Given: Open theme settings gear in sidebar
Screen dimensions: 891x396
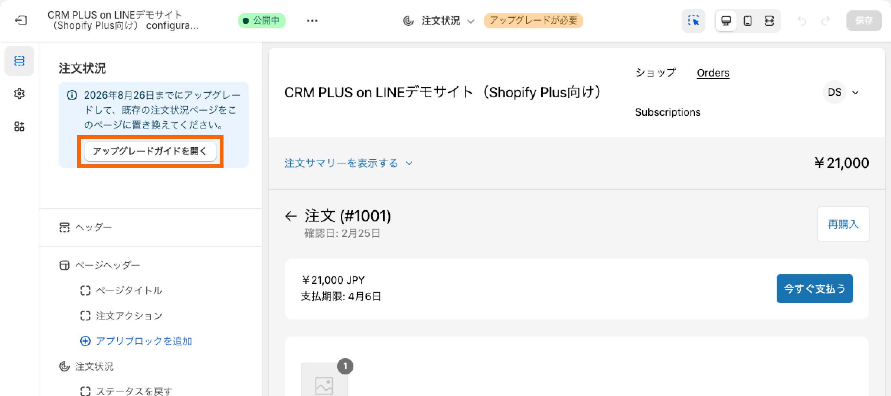Looking at the screenshot, I should (x=19, y=94).
